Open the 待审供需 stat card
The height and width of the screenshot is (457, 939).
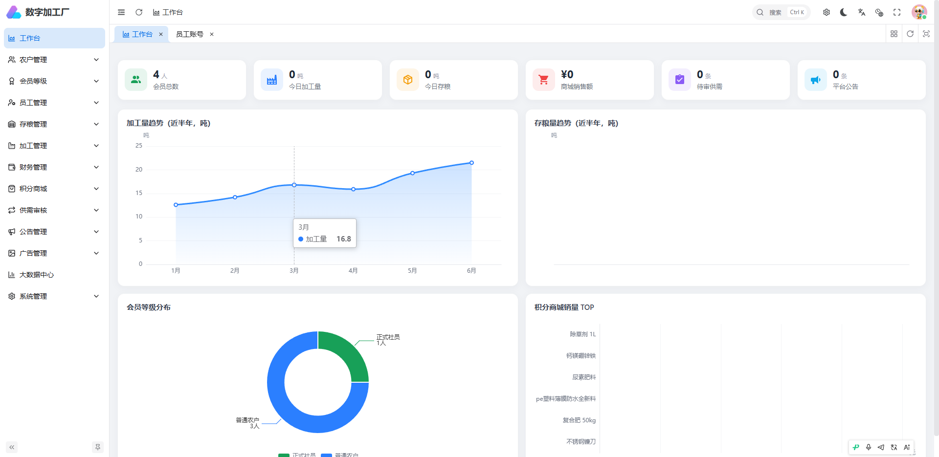pyautogui.click(x=726, y=80)
